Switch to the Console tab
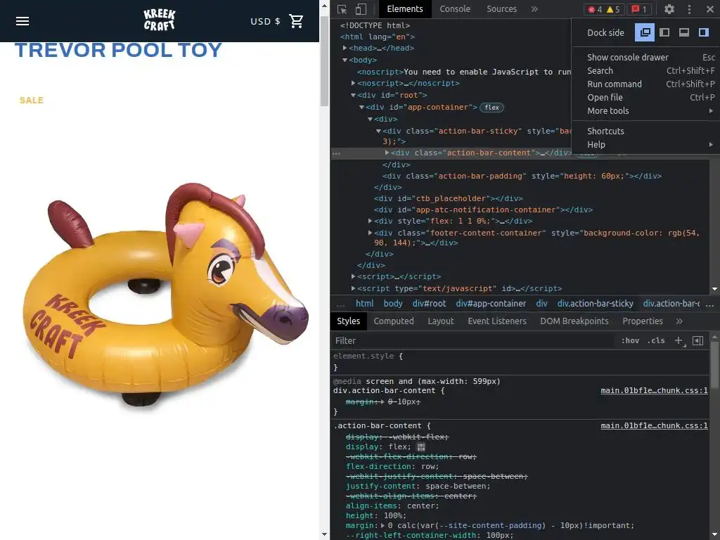Screen dimensions: 720x540 pos(455,9)
